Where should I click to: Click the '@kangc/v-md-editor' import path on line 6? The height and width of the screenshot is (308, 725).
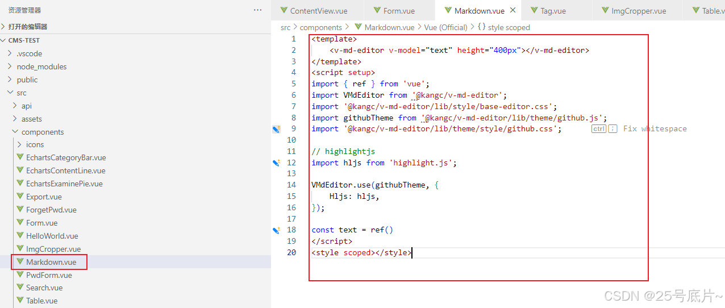pyautogui.click(x=459, y=95)
